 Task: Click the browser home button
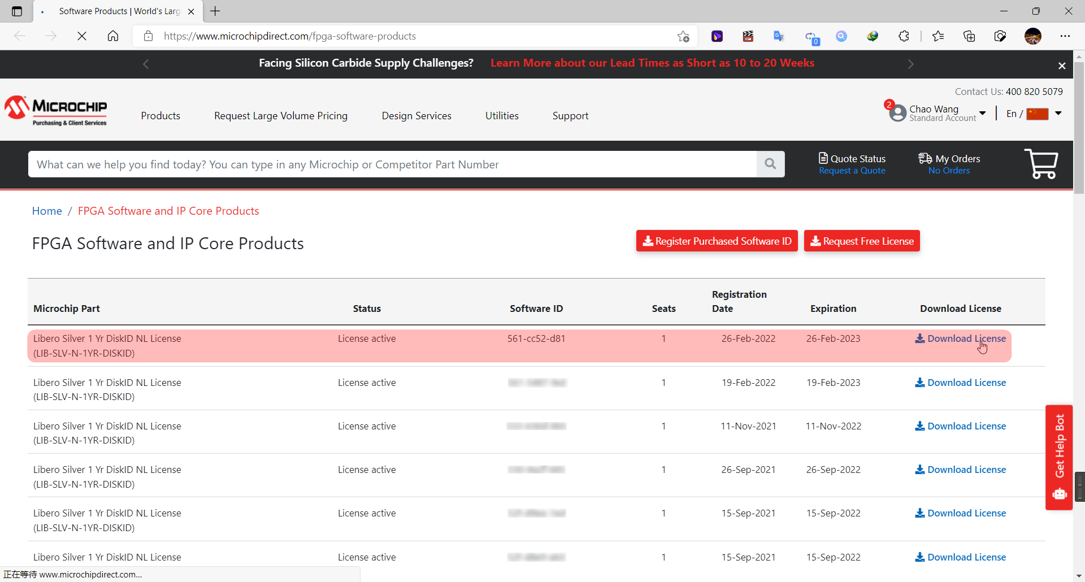(113, 36)
